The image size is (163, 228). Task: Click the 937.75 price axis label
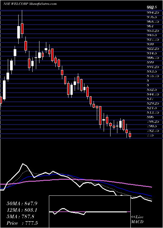(153, 39)
